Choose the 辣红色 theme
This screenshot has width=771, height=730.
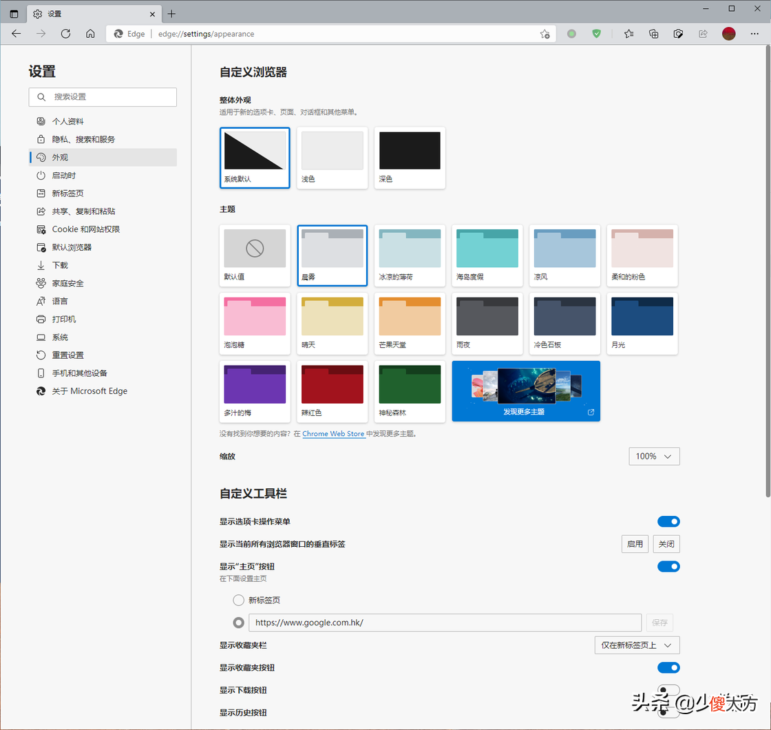click(x=332, y=391)
